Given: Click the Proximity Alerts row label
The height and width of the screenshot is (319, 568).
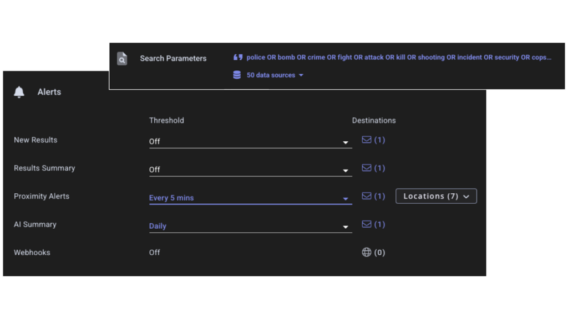Looking at the screenshot, I should coord(42,196).
